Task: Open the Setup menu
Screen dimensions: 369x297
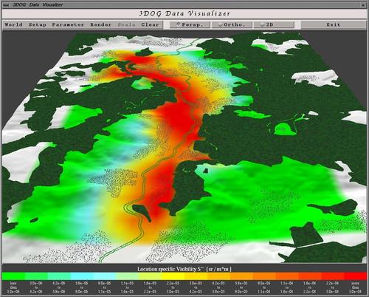Action: pos(38,24)
